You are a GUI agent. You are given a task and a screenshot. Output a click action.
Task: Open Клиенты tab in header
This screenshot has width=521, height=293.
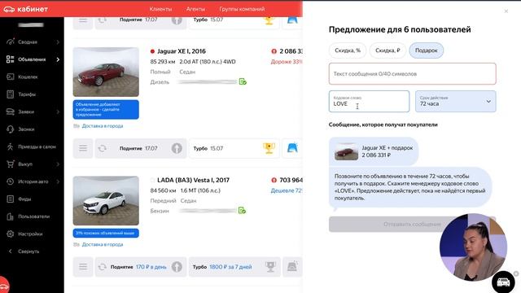click(160, 9)
